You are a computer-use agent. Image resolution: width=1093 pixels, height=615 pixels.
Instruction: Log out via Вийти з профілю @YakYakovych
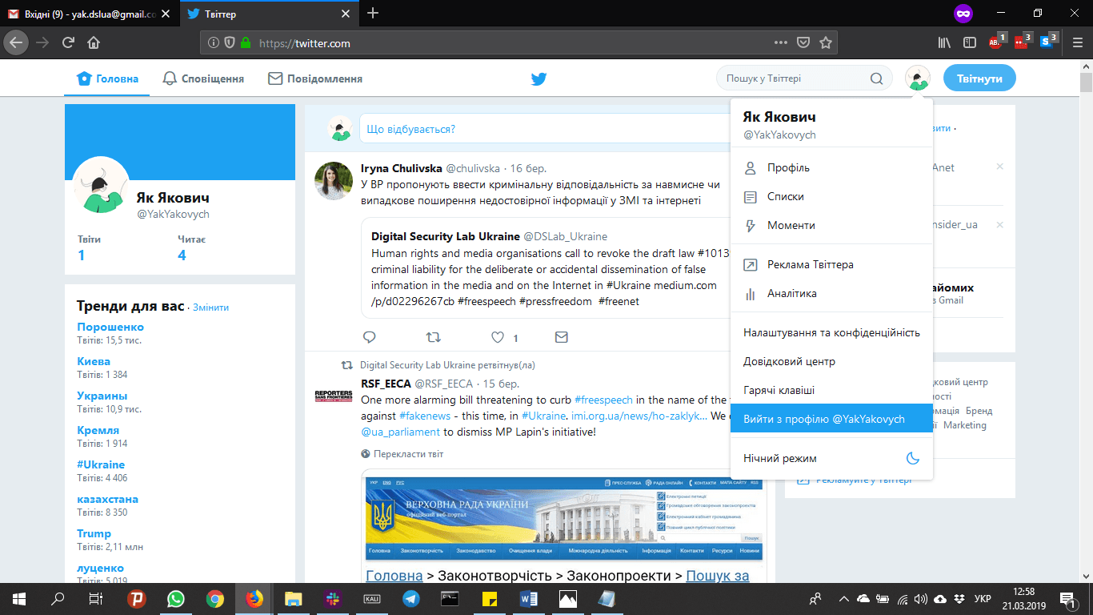pos(831,419)
